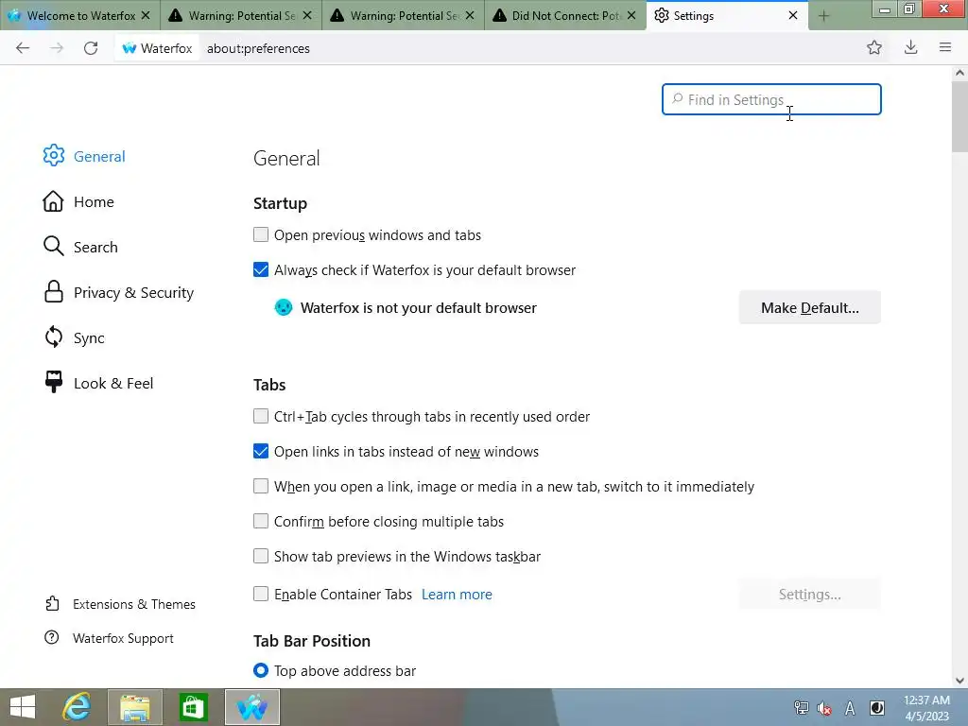Click the Extensions & Themes puzzle icon
This screenshot has width=968, height=726.
(x=53, y=603)
